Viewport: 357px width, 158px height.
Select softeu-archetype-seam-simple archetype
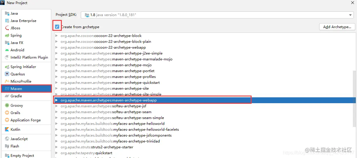coord(204,118)
